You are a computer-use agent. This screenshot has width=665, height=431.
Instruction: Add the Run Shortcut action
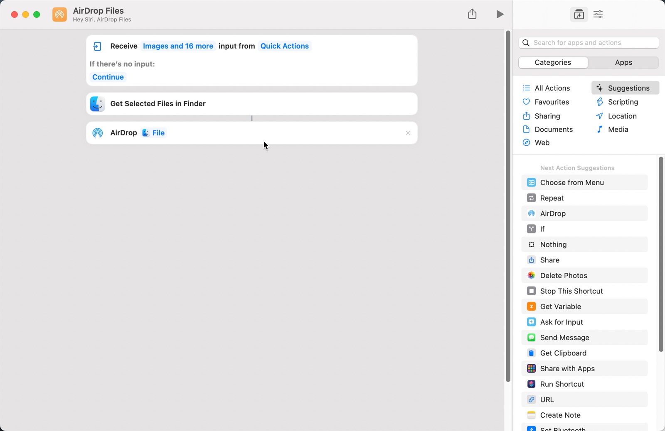(x=584, y=384)
